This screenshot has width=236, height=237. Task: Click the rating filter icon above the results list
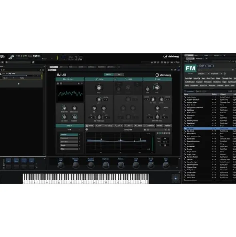point(196,91)
